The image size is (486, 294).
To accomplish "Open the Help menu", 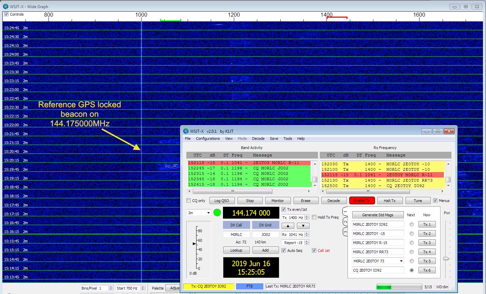I will 301,139.
